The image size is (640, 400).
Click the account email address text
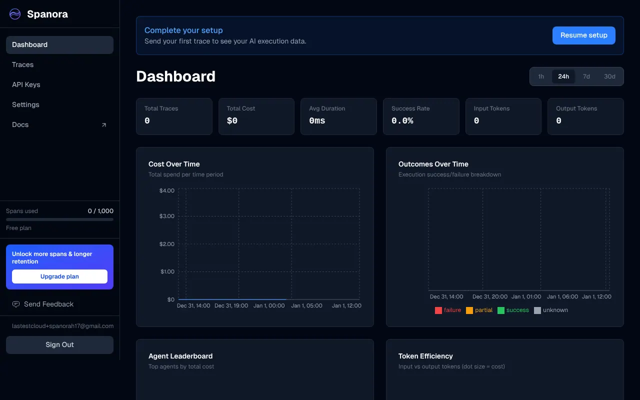(62, 326)
